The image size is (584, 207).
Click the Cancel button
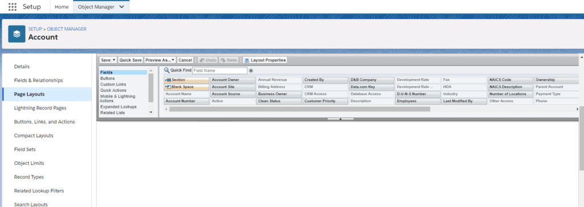(185, 60)
